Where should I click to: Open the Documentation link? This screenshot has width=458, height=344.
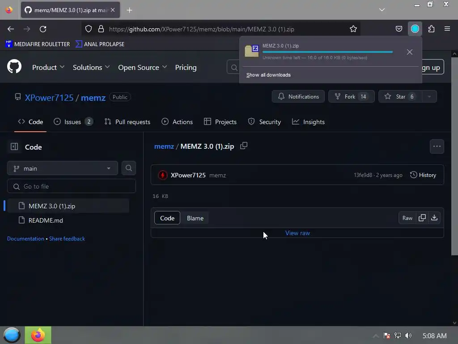(25, 239)
